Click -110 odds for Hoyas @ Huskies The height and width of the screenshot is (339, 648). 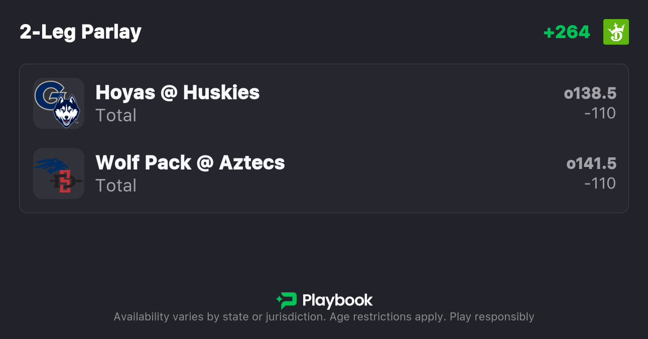coord(600,113)
